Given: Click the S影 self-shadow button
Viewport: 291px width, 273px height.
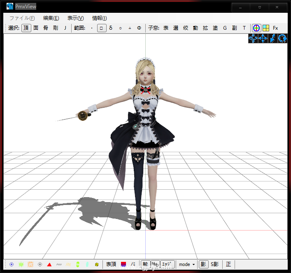Looking at the screenshot, I should [x=215, y=264].
